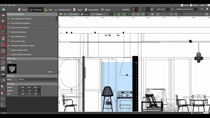Click the green Save icon
210x118 pixels.
(x=4, y=10)
